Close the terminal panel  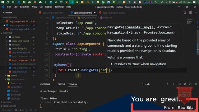[196, 84]
